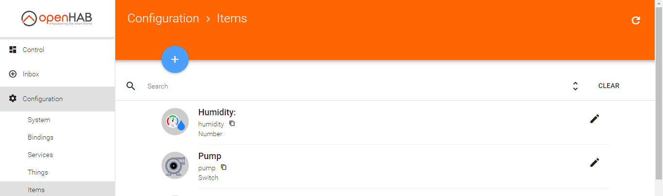
Task: Click the Humidity gauge thumbnail
Action: (175, 122)
